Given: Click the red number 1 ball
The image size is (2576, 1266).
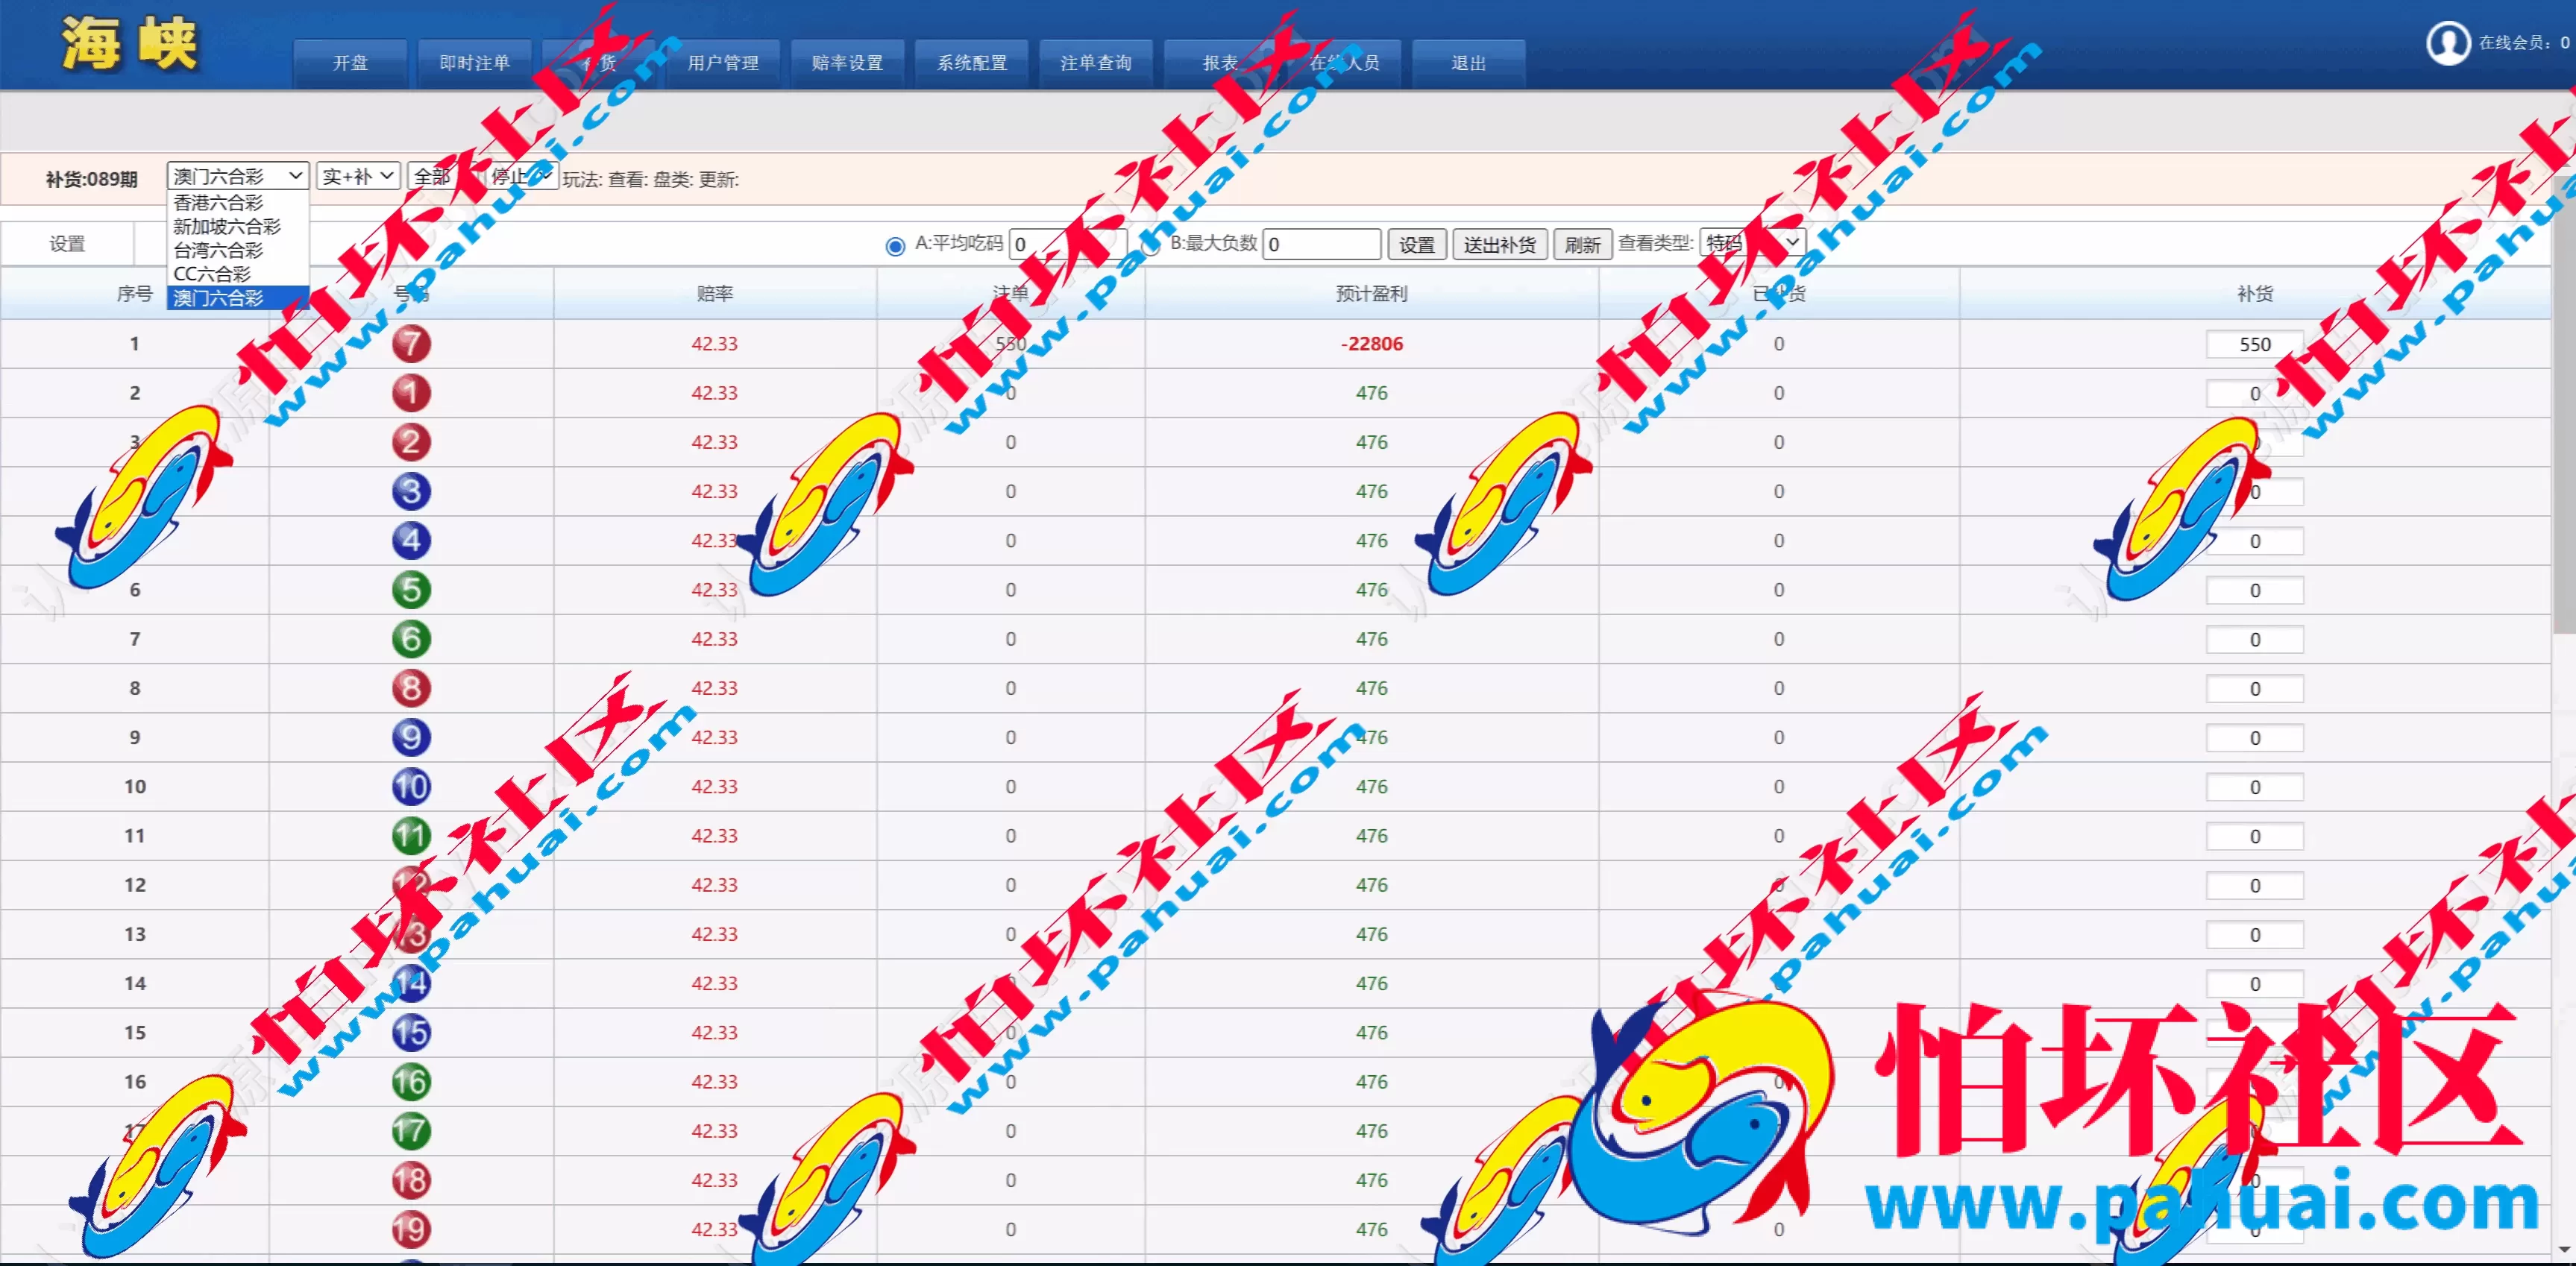Looking at the screenshot, I should (411, 393).
